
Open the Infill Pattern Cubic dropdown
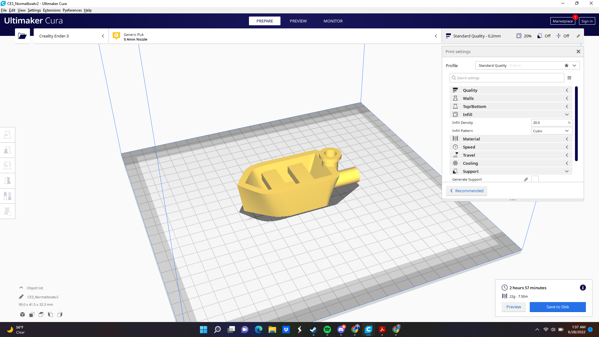click(552, 131)
